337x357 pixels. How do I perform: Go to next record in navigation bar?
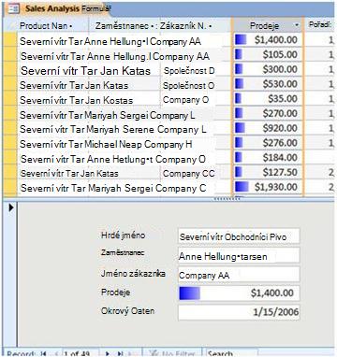tap(107, 353)
